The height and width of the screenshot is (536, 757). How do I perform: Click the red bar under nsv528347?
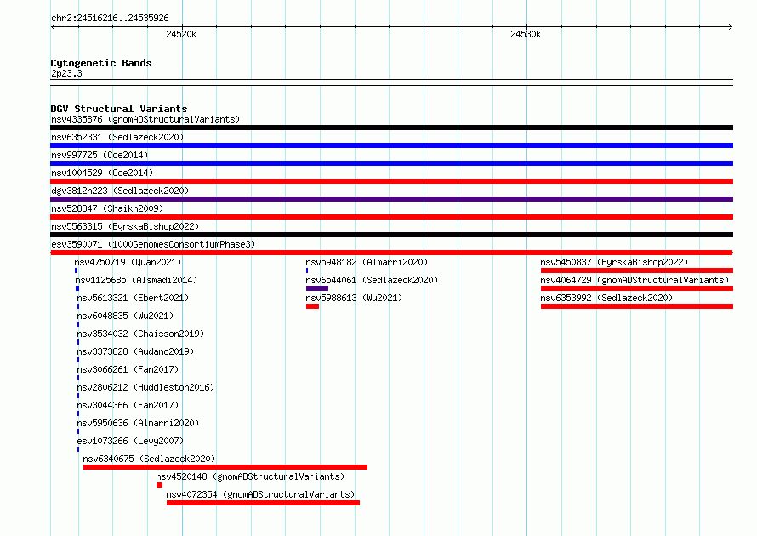(391, 217)
